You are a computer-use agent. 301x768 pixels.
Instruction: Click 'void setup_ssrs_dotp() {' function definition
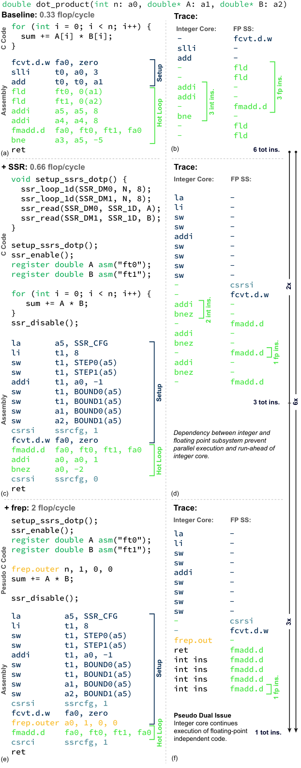[69, 179]
